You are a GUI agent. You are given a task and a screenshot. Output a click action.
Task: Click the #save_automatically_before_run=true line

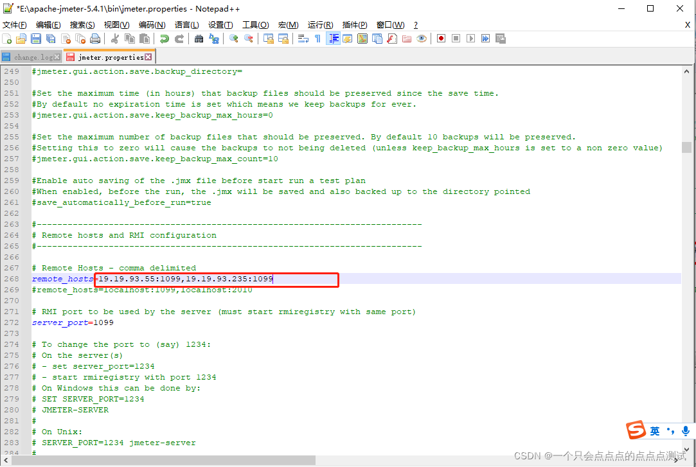(x=121, y=202)
